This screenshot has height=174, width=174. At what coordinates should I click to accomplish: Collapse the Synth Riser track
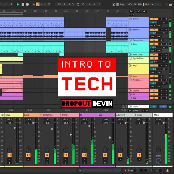tap(130, 58)
